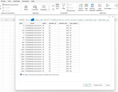Click Reapply filter command
This screenshot has width=118, height=92.
click(x=70, y=8)
